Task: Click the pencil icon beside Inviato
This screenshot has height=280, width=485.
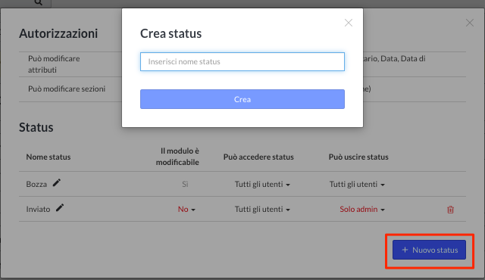Action: pos(60,208)
